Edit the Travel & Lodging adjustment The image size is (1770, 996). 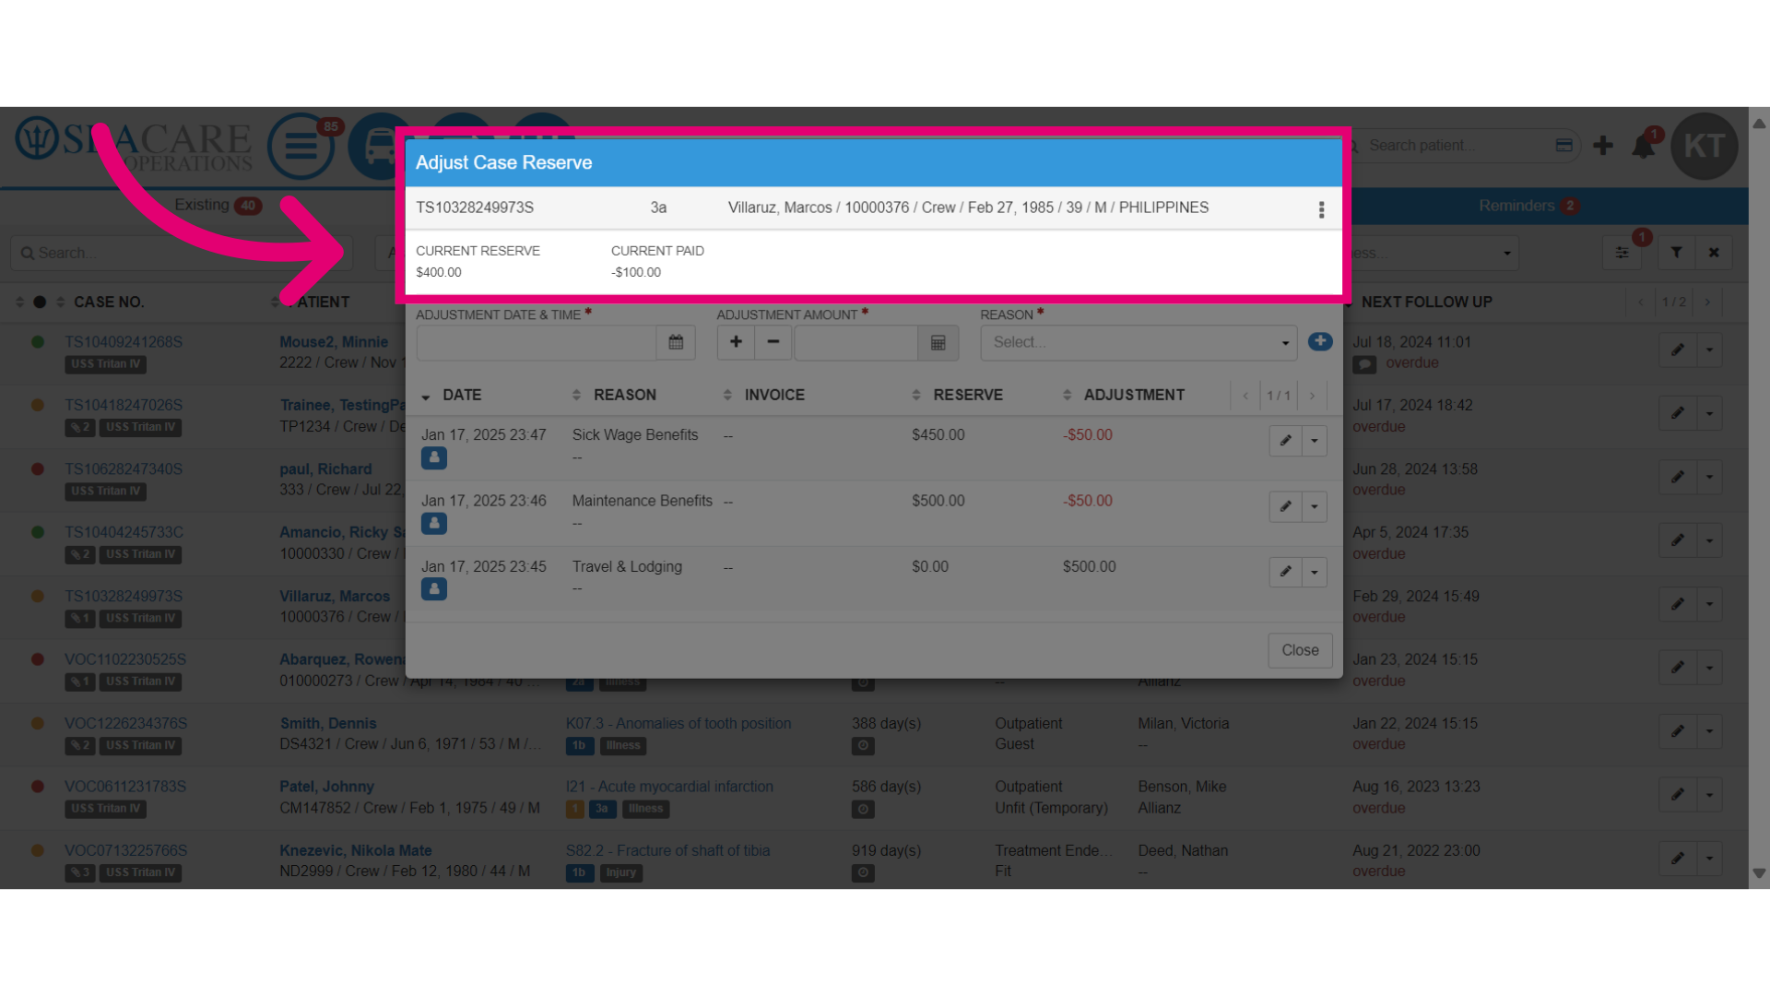coord(1285,572)
